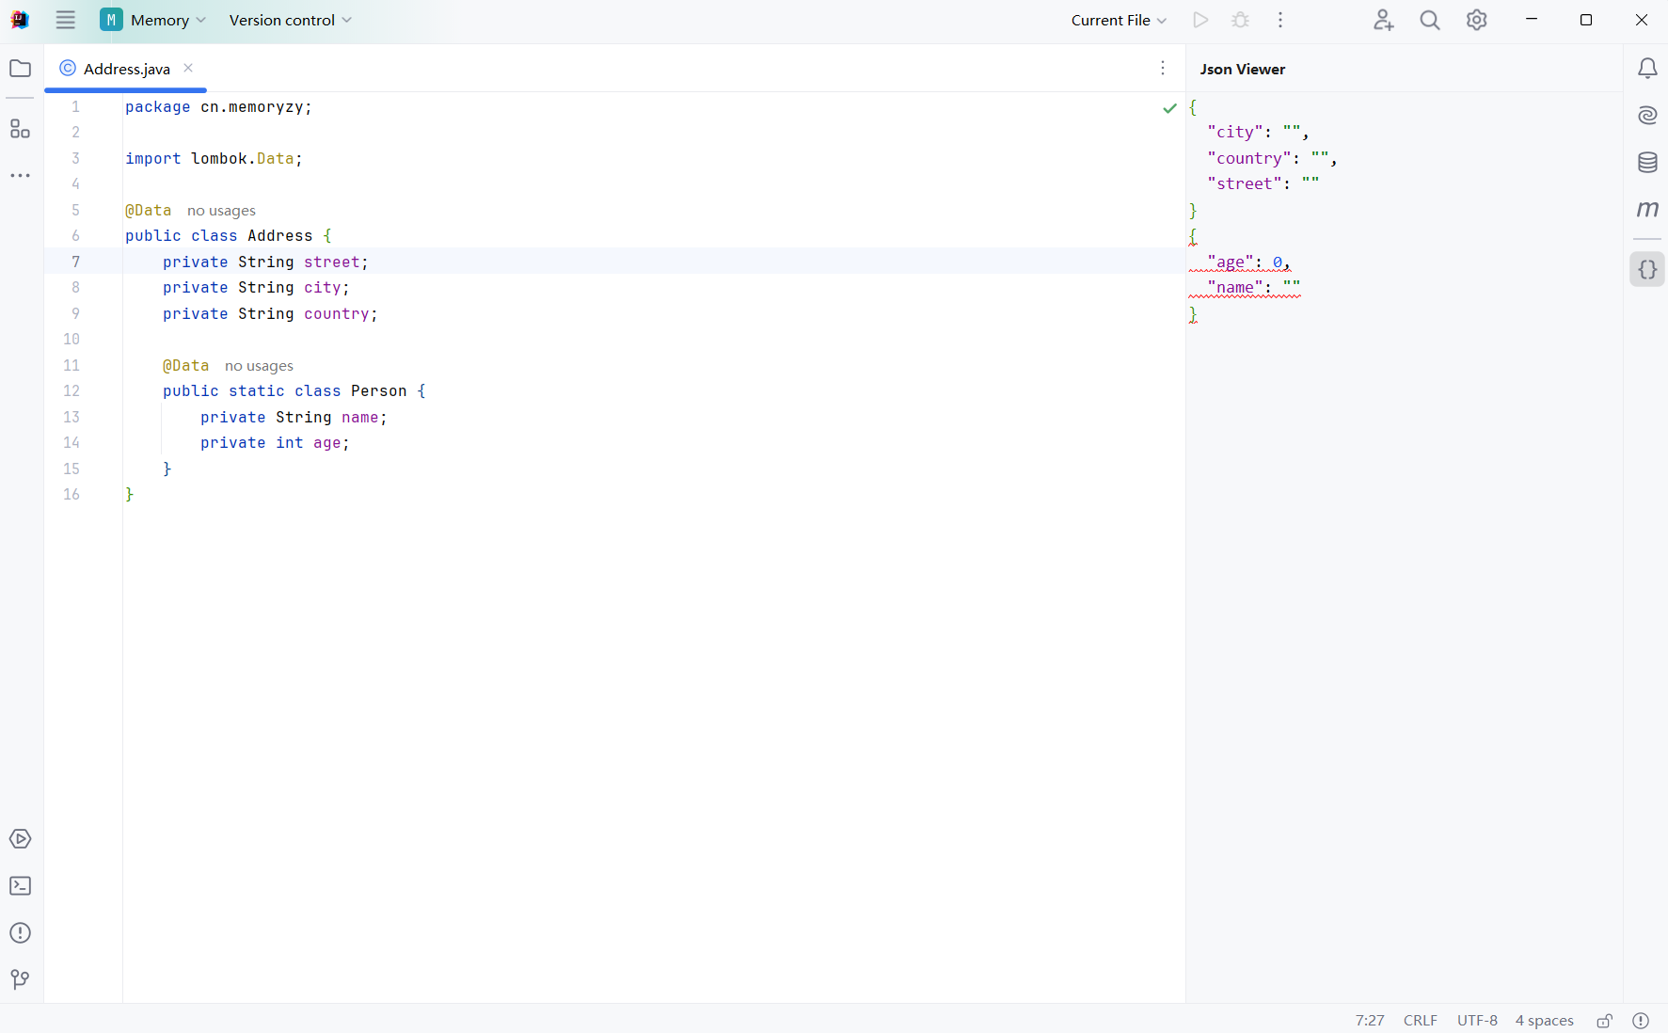Click 'no usages' hint above Person class

[259, 366]
